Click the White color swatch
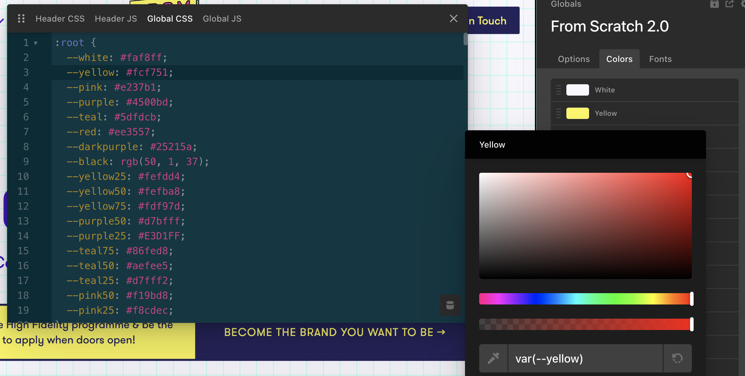 point(578,90)
